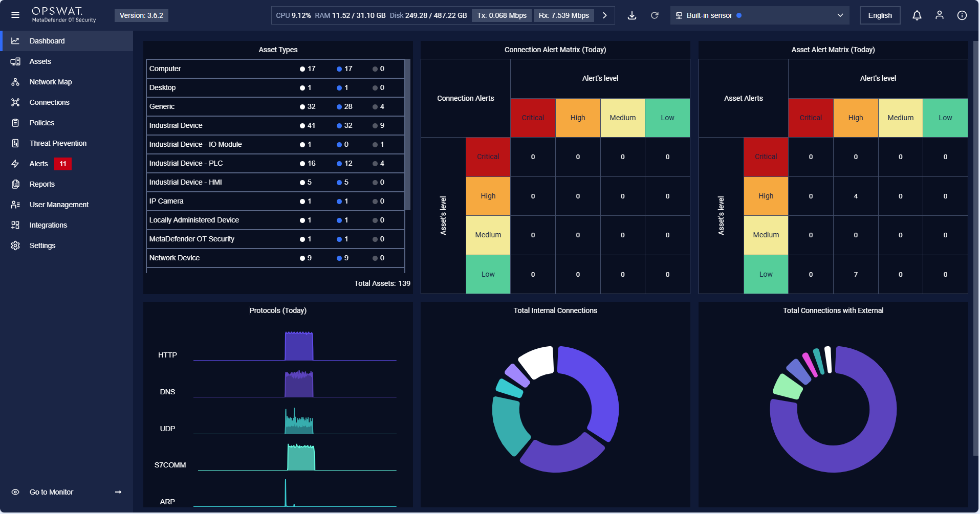The width and height of the screenshot is (980, 514).
Task: Open the user profile icon
Action: (939, 15)
